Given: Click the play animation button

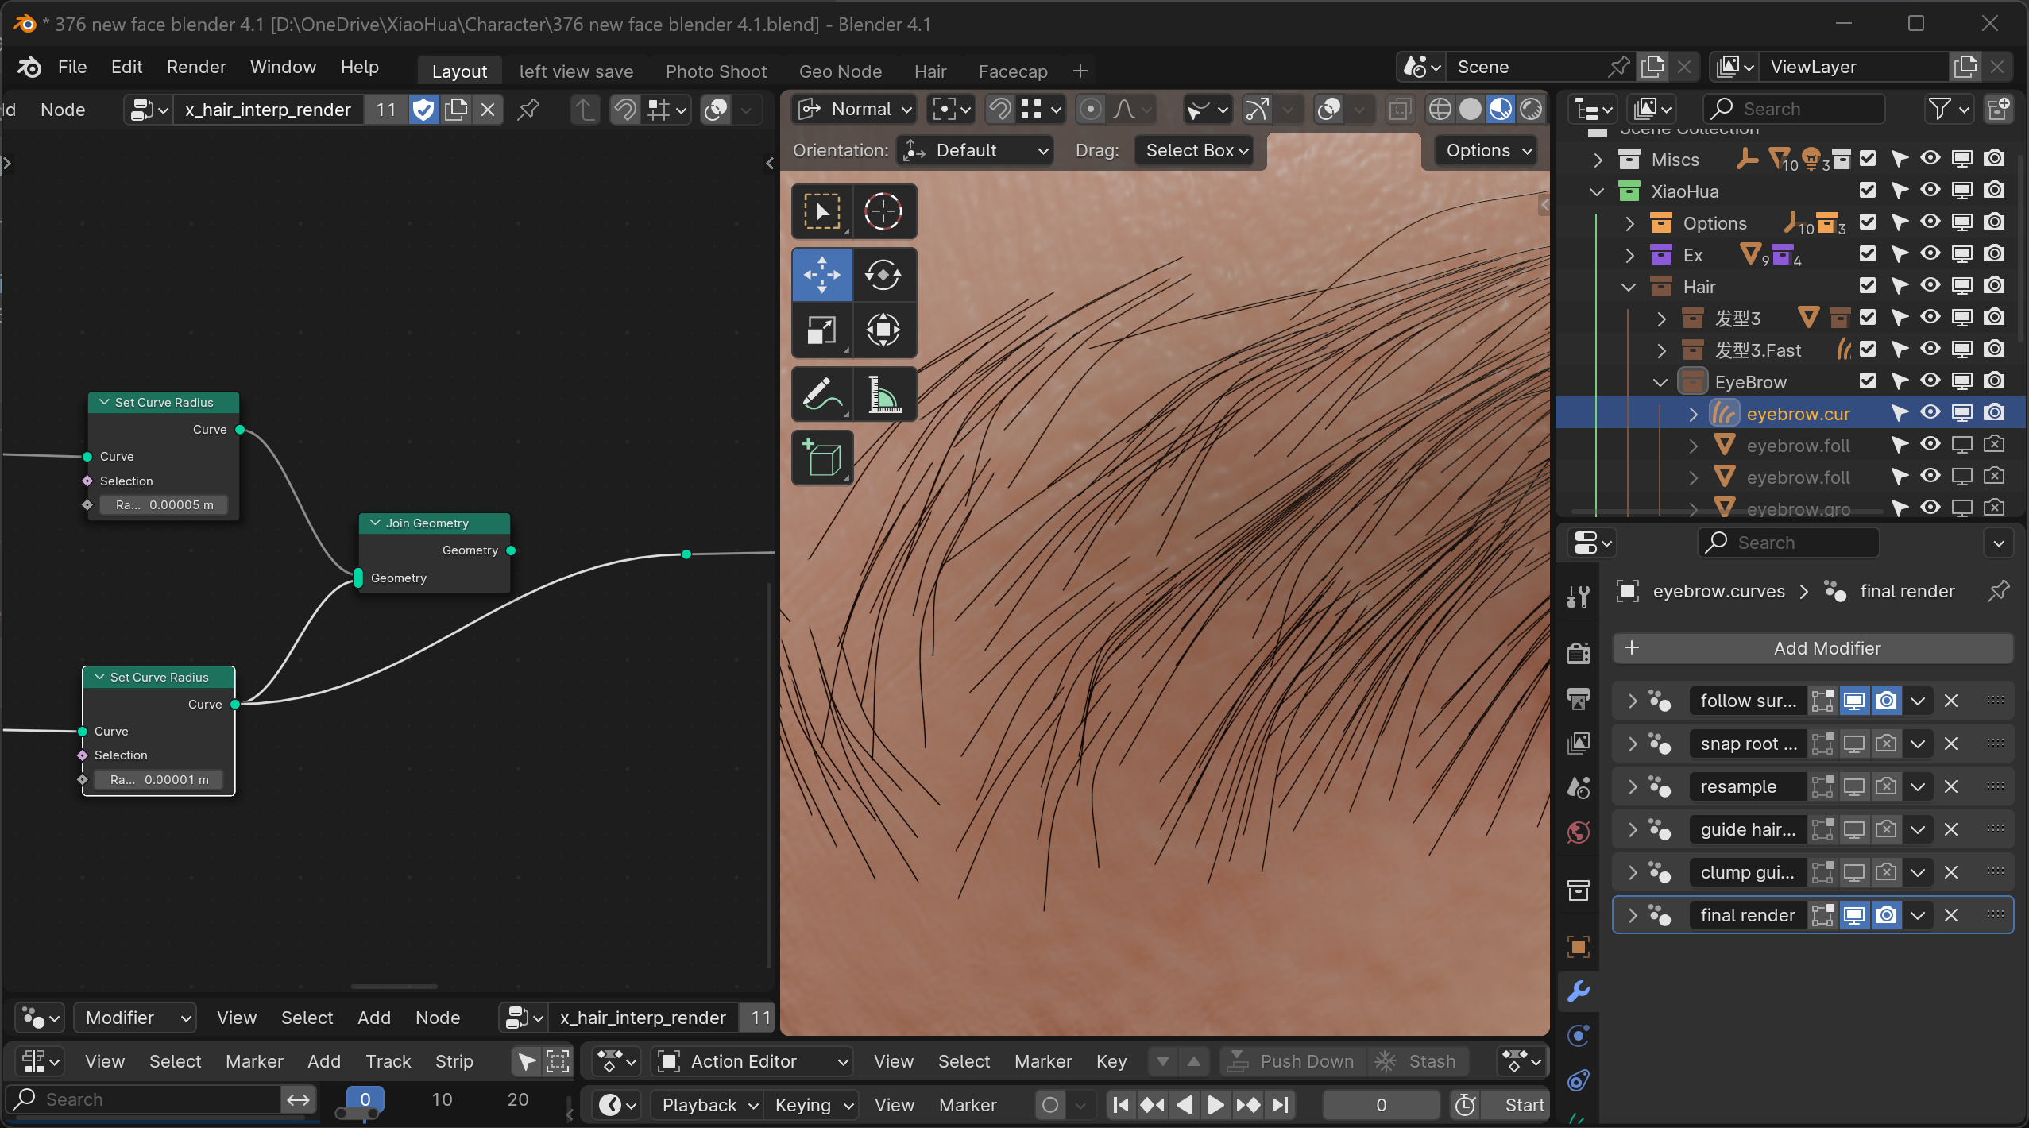Looking at the screenshot, I should 1215,1105.
